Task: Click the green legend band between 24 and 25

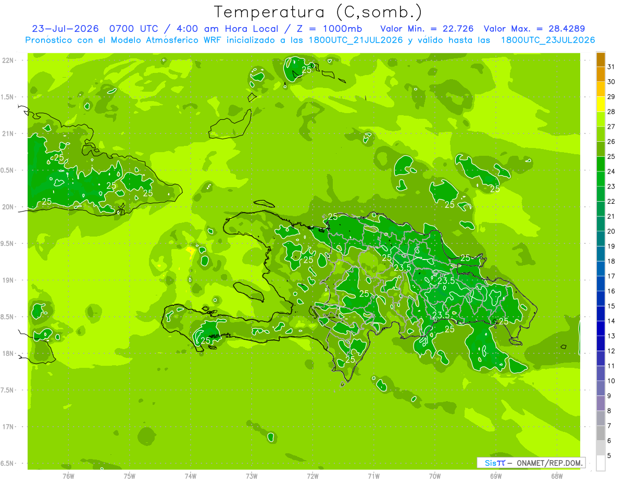Action: (601, 164)
